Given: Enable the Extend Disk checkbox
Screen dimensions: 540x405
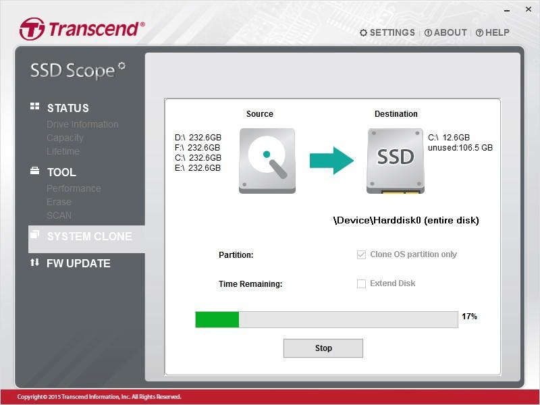Looking at the screenshot, I should click(361, 283).
